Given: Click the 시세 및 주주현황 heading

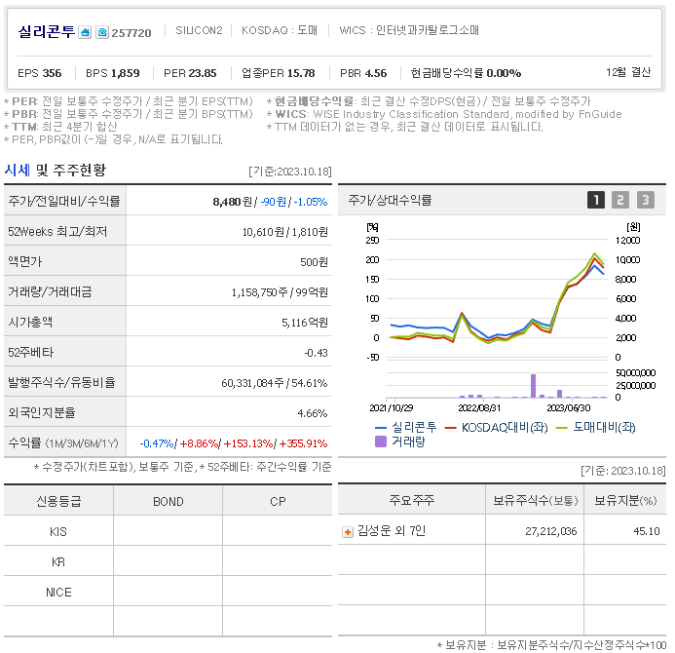Looking at the screenshot, I should point(56,171).
